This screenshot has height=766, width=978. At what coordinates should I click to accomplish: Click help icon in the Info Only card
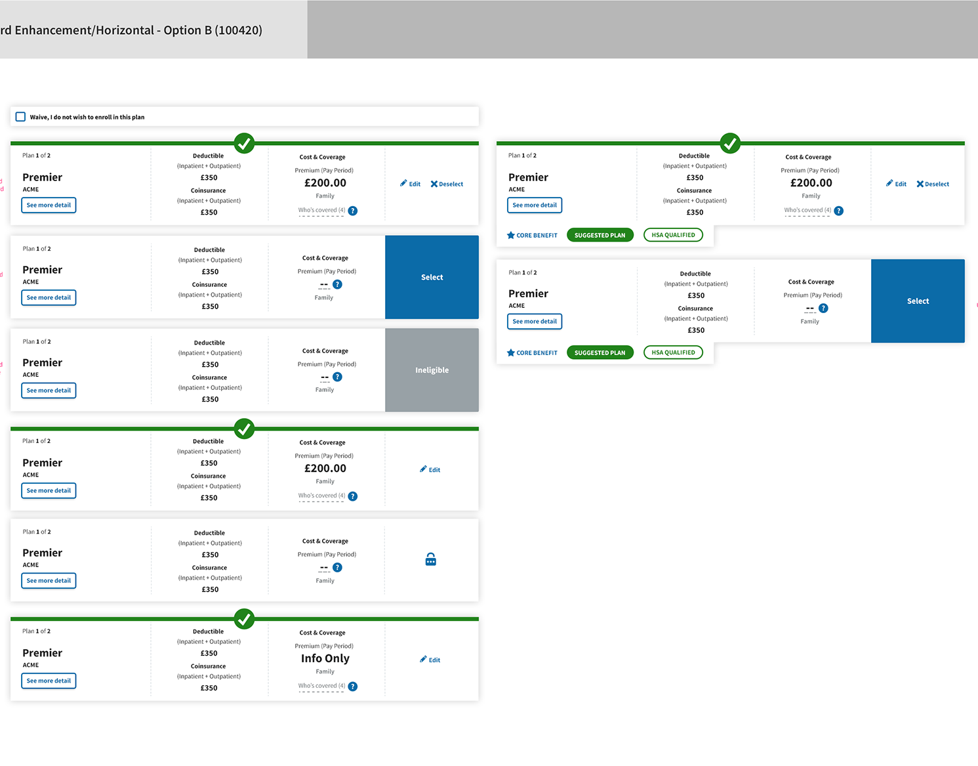pyautogui.click(x=353, y=687)
